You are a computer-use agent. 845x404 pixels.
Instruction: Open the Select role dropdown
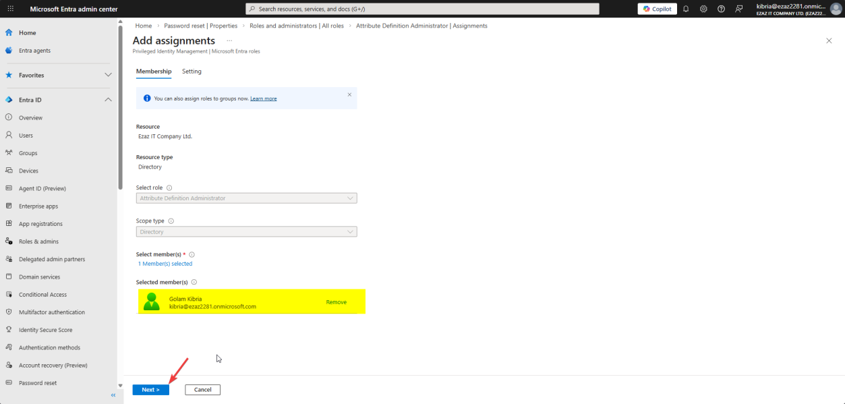click(246, 198)
